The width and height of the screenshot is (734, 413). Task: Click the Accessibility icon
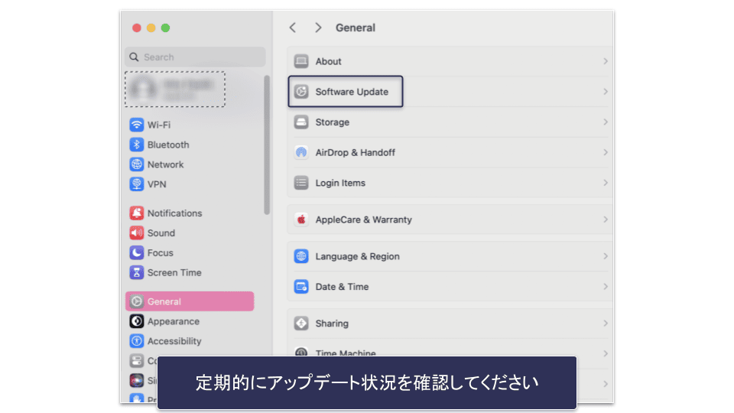pyautogui.click(x=136, y=341)
